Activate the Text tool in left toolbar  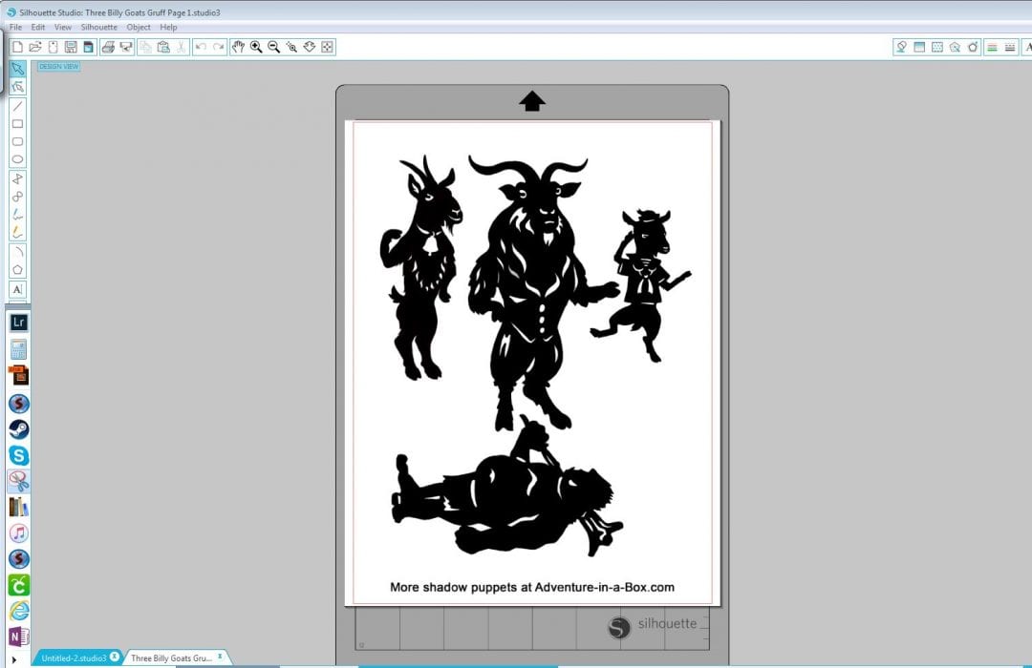18,289
